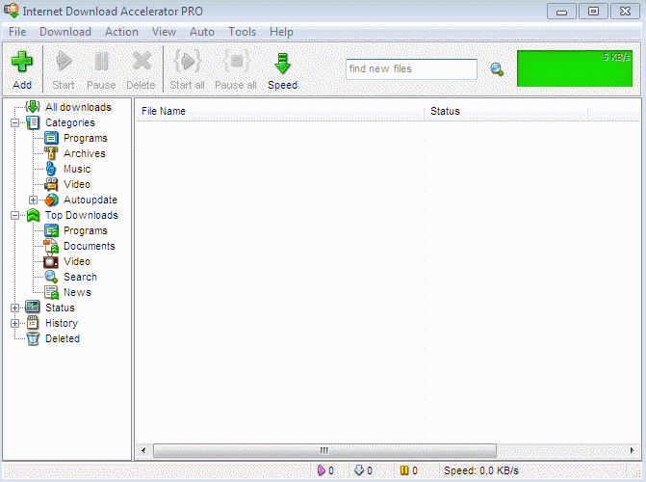This screenshot has width=646, height=482.
Task: Open Programs under Top Downloads
Action: pos(86,230)
